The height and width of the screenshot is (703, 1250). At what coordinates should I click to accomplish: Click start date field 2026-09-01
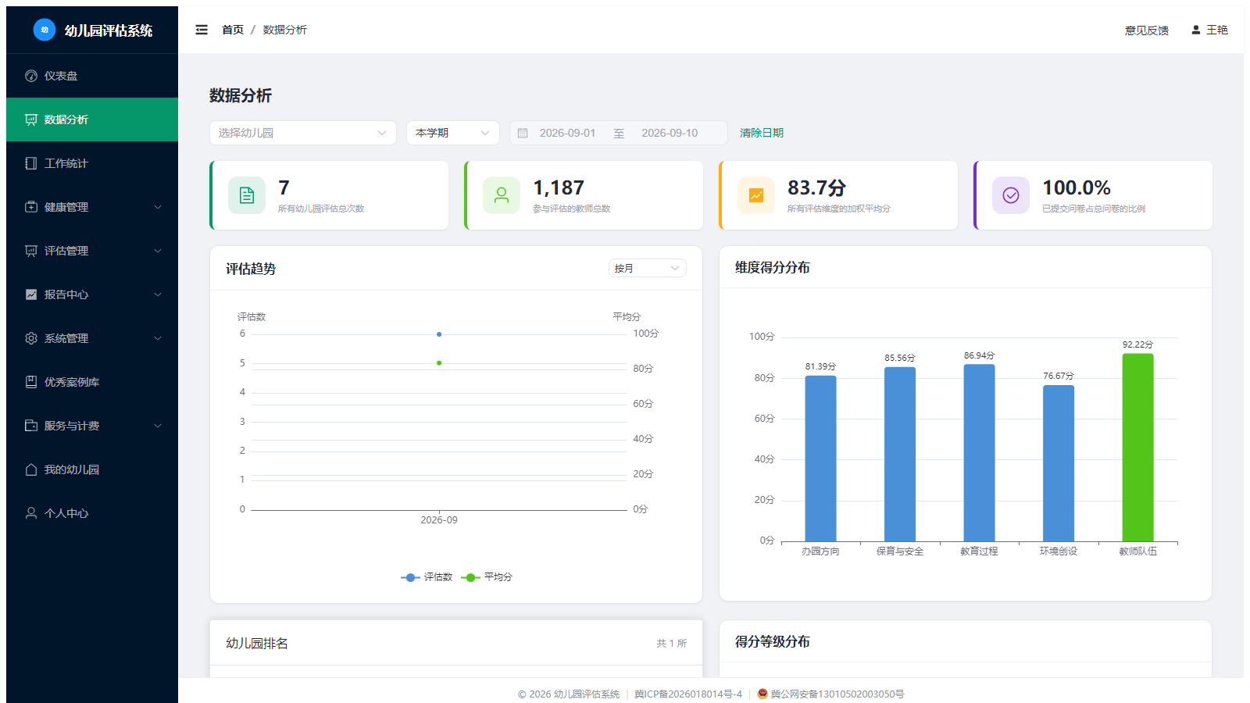568,133
